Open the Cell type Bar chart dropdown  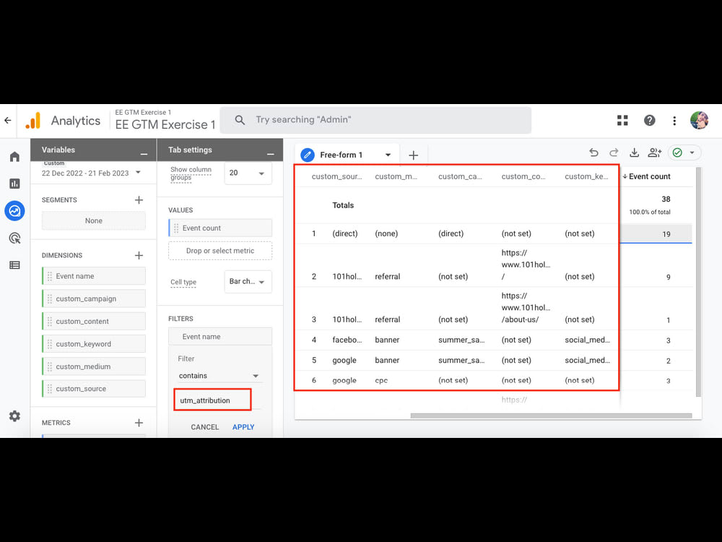(248, 282)
